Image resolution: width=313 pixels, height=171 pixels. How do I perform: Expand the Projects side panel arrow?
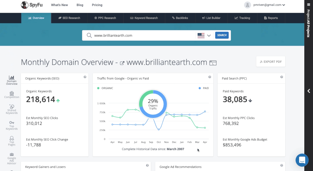pos(309,91)
